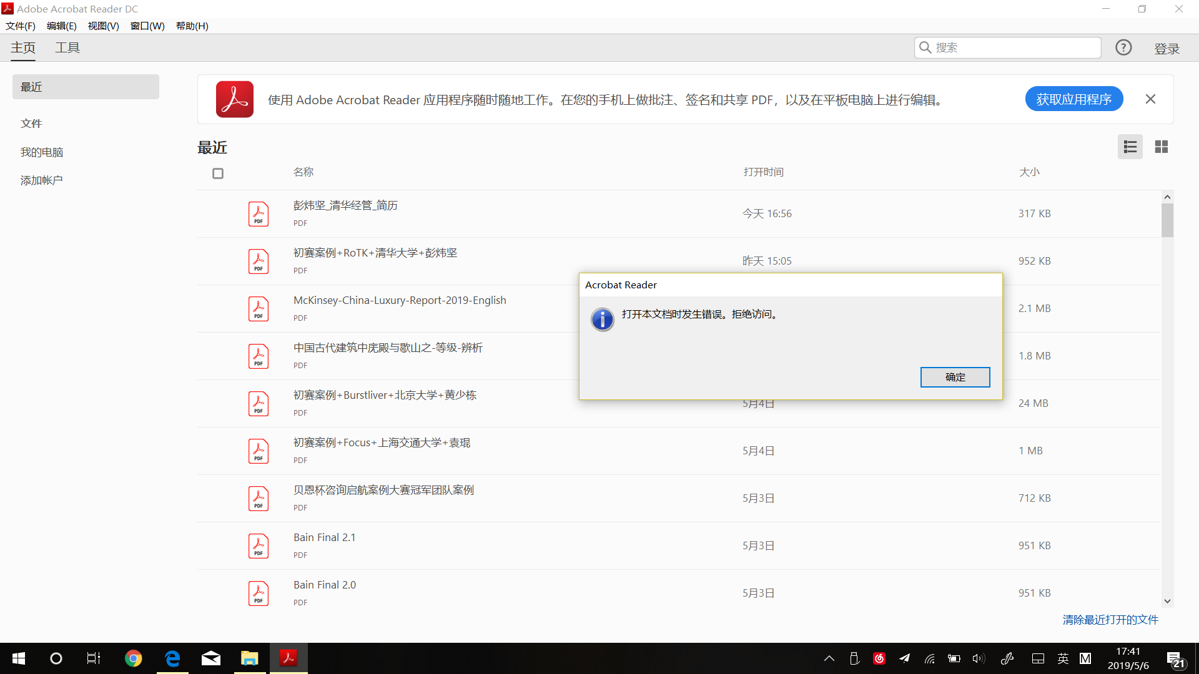The image size is (1199, 674).
Task: Click PDF icon for 彭炜坚_清华经管_简历
Action: [259, 213]
